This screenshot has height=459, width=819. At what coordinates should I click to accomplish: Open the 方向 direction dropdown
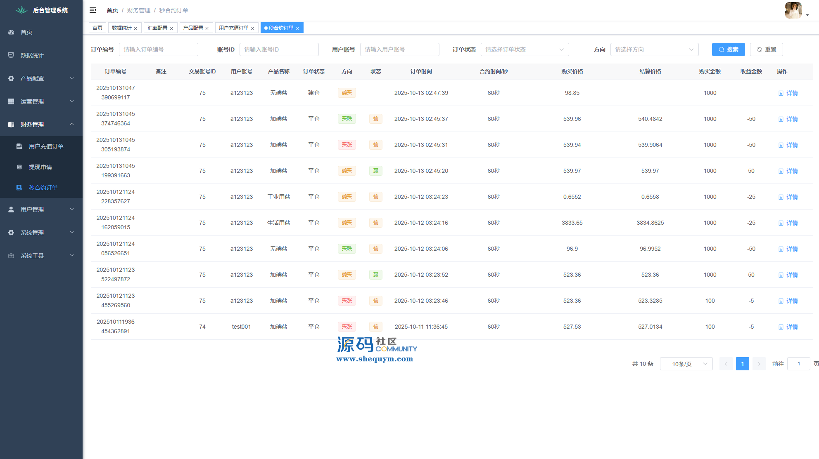coord(654,49)
